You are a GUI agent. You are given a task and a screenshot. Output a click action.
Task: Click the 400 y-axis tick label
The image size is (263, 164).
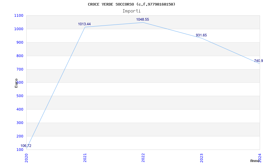[20, 110]
